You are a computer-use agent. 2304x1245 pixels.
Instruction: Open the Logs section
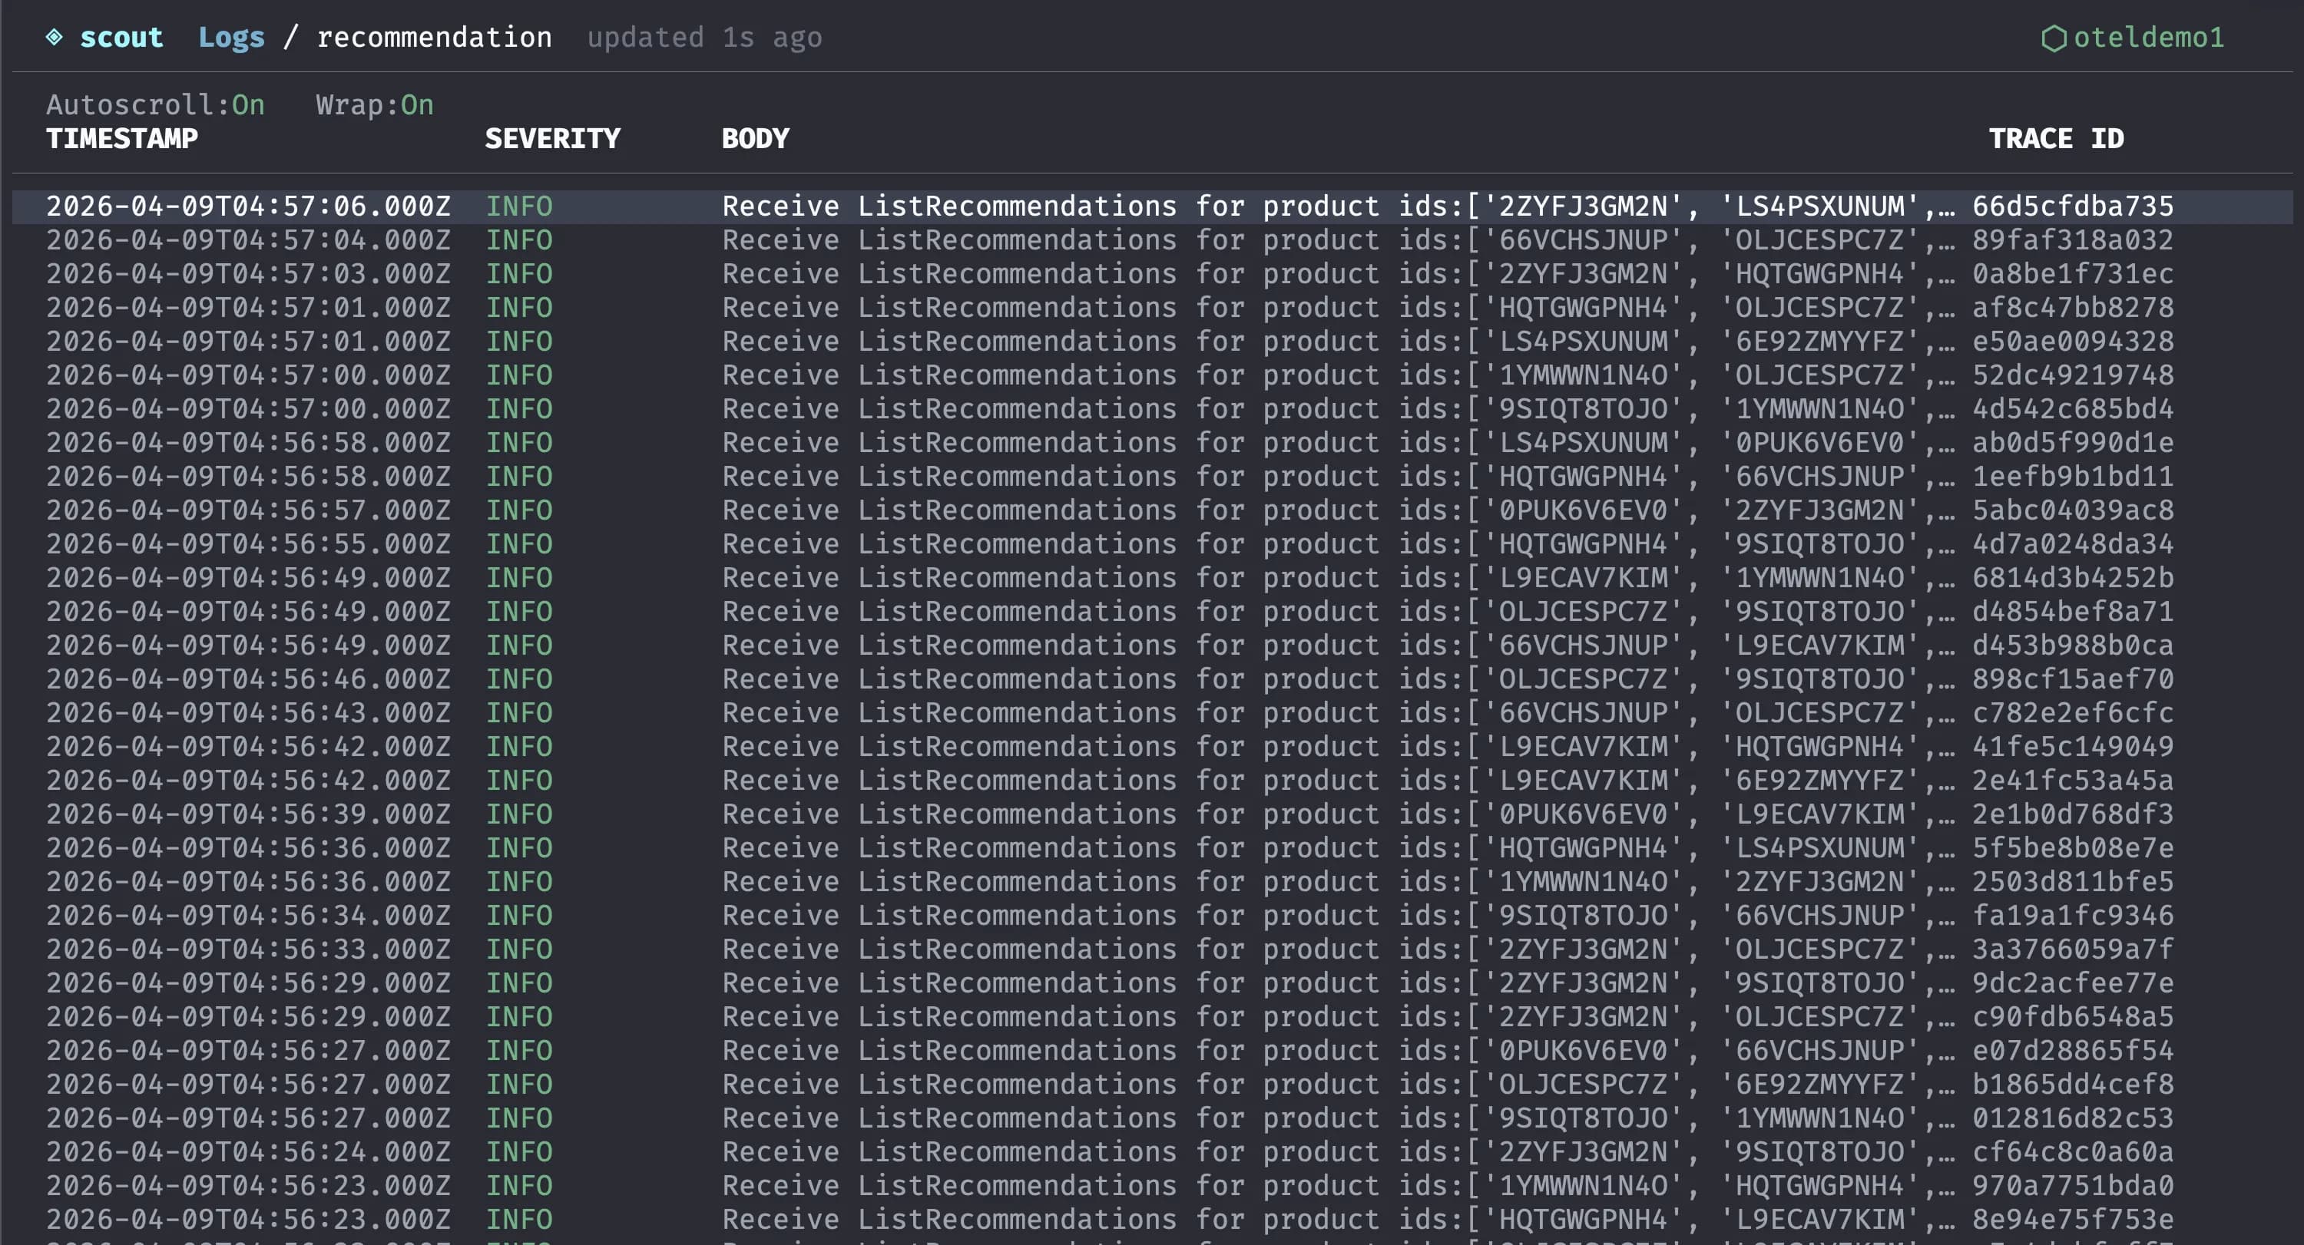232,37
